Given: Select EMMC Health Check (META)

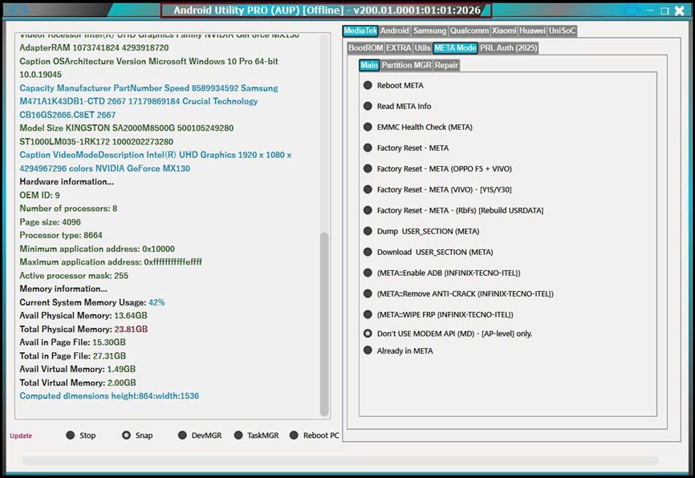Looking at the screenshot, I should (418, 127).
